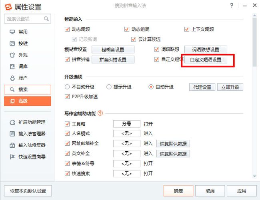
Task: Select 搜索 in the sidebar
Action: pos(28,89)
